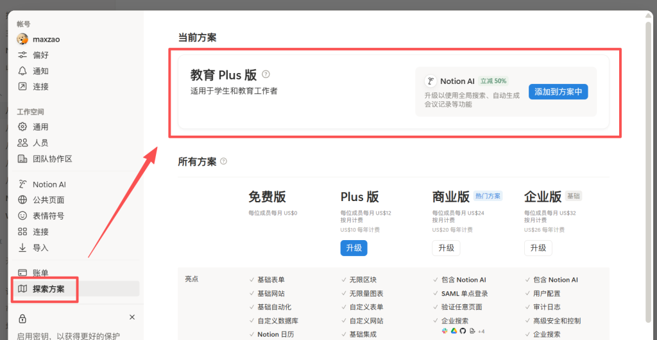
Task: Click help icon beside 所有方案 heading
Action: (223, 161)
